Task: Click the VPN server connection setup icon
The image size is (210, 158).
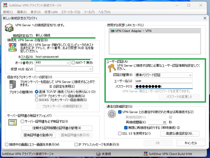Action: [9, 27]
